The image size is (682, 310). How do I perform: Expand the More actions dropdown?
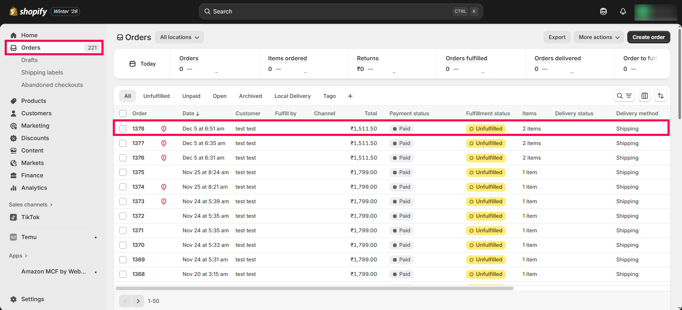(x=599, y=37)
